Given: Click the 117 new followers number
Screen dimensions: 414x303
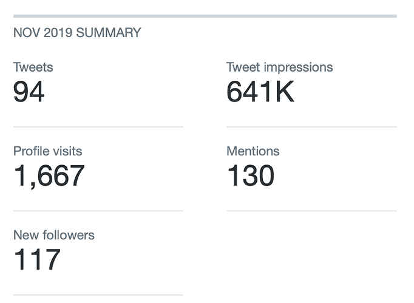Looking at the screenshot, I should pyautogui.click(x=37, y=259).
